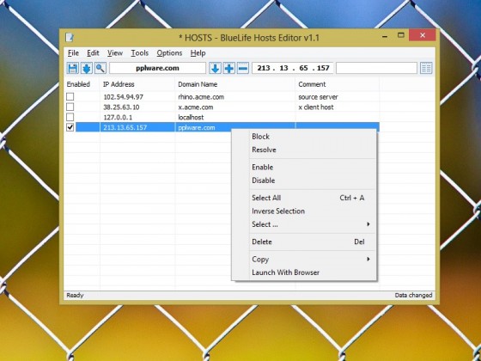The height and width of the screenshot is (361, 481).
Task: Uncheck the pplware.com enabled checkbox
Action: coord(70,127)
